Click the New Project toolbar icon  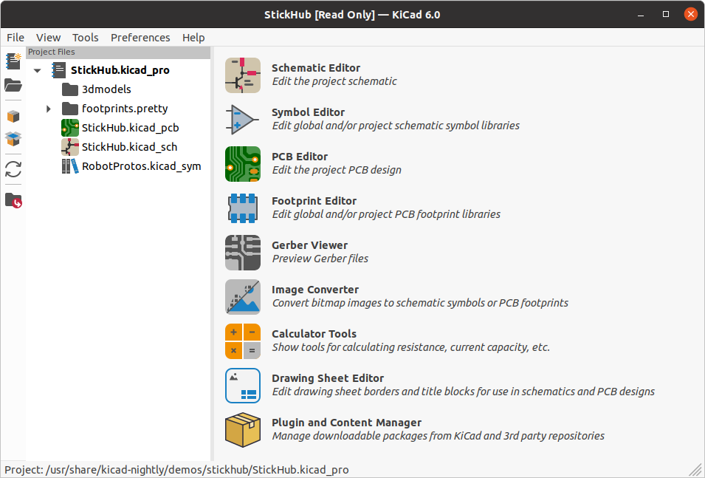(x=13, y=61)
